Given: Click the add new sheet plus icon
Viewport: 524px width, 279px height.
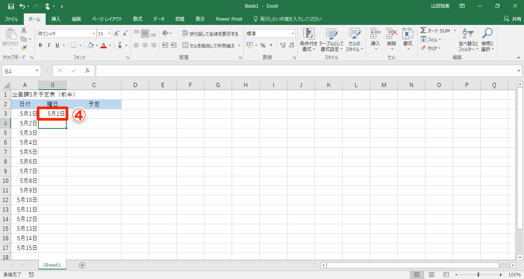Looking at the screenshot, I should tap(82, 265).
